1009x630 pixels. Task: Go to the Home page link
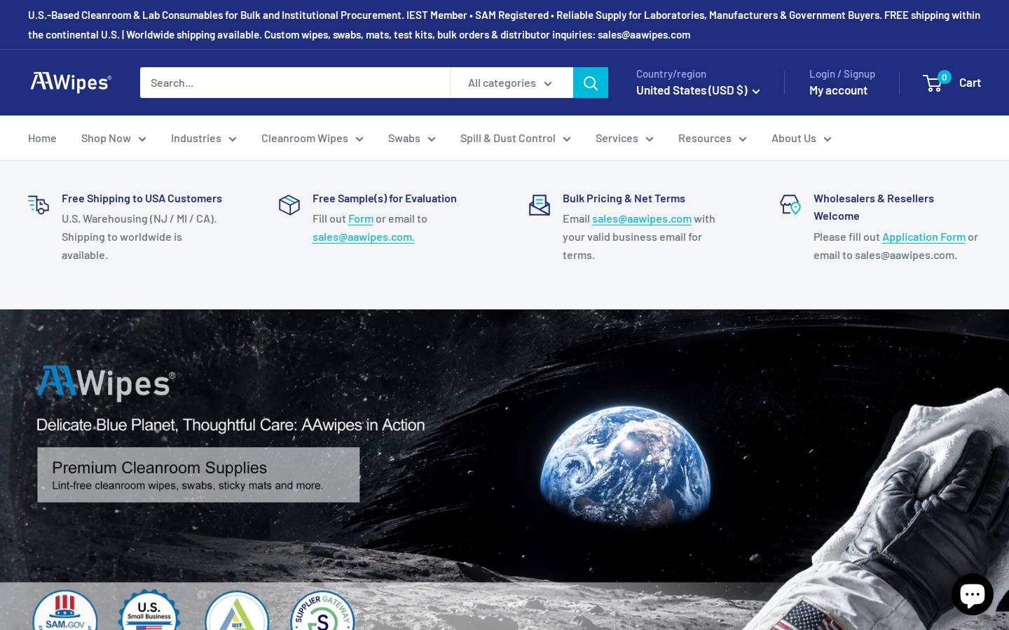(42, 138)
